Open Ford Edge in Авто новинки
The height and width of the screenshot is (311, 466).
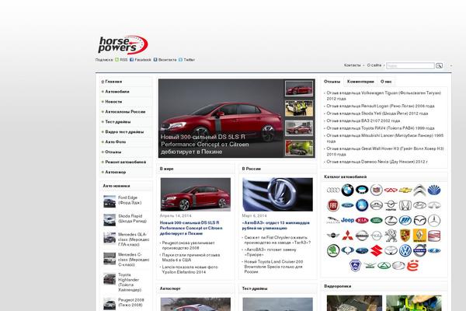pos(130,200)
